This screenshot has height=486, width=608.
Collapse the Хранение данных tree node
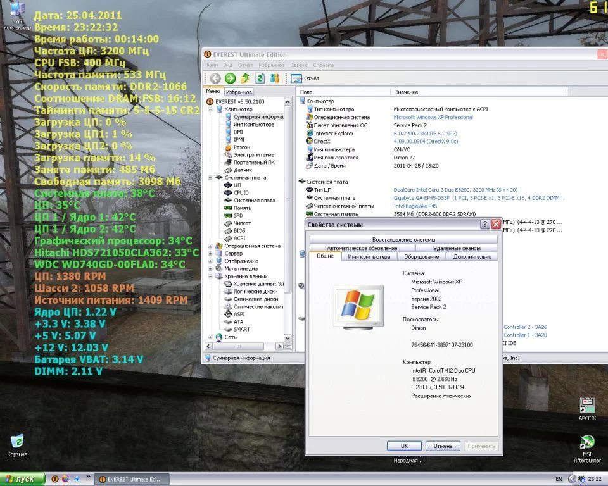point(210,277)
